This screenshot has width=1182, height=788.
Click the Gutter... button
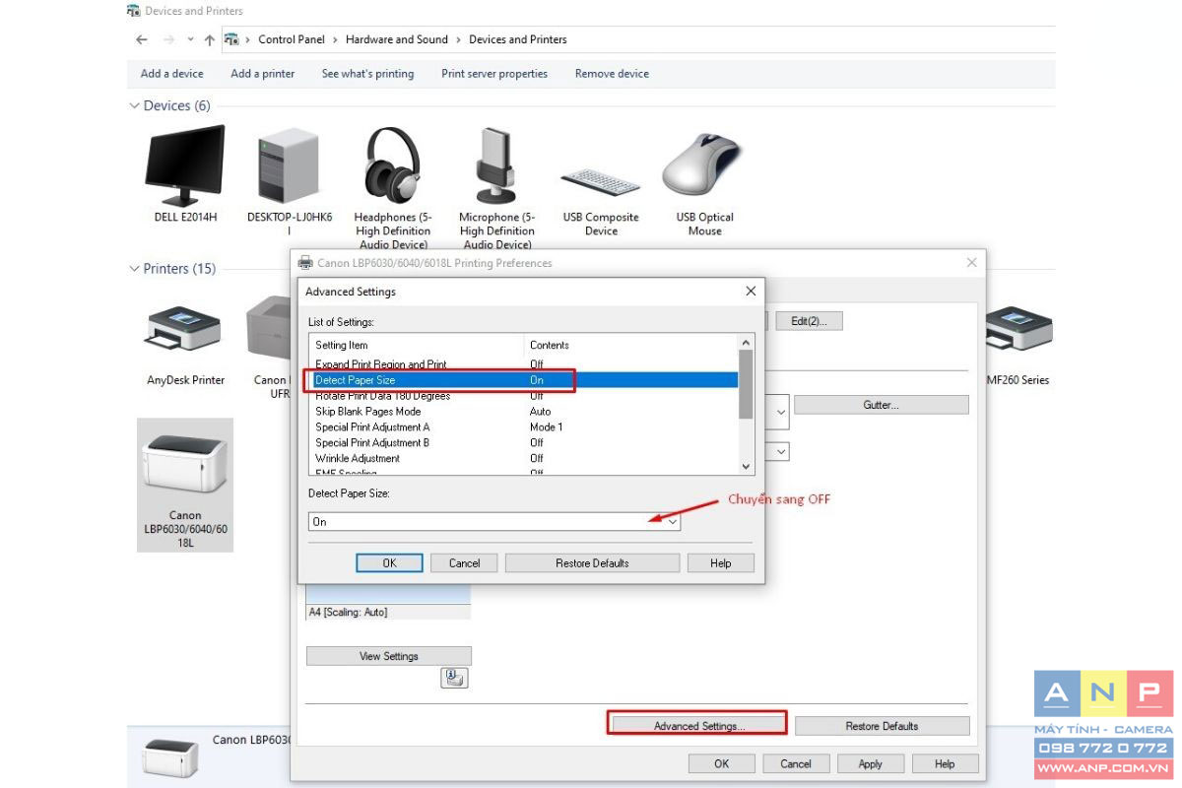882,405
